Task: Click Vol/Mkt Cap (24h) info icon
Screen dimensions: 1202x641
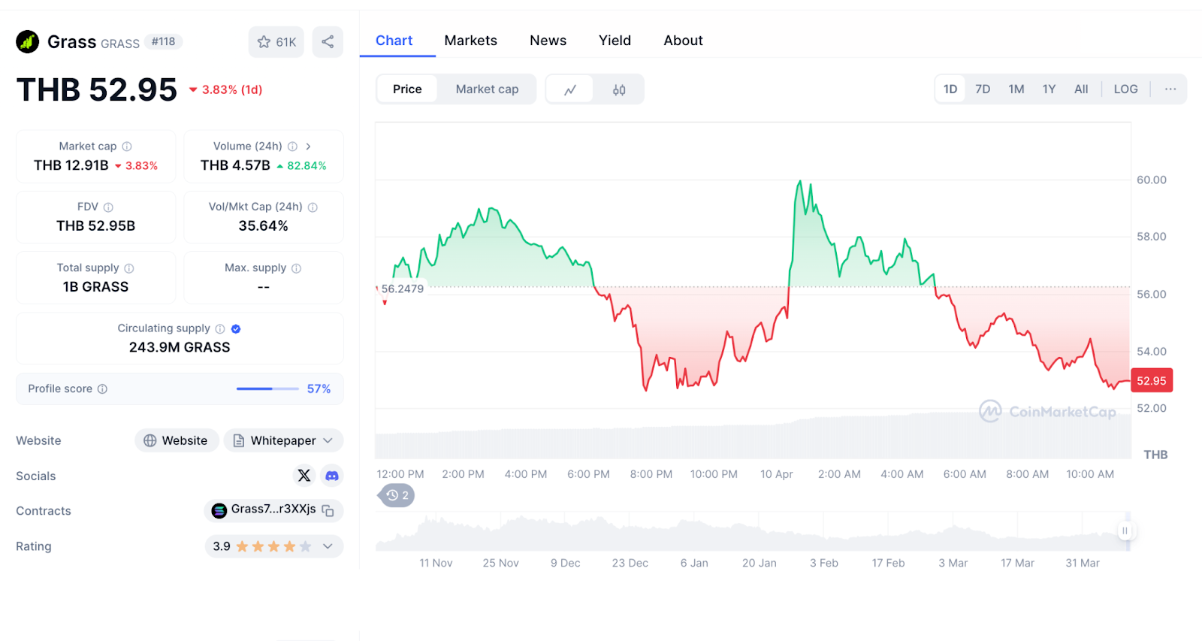Action: coord(313,207)
